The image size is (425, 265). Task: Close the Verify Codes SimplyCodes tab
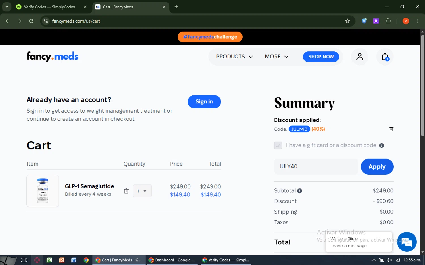pyautogui.click(x=85, y=7)
